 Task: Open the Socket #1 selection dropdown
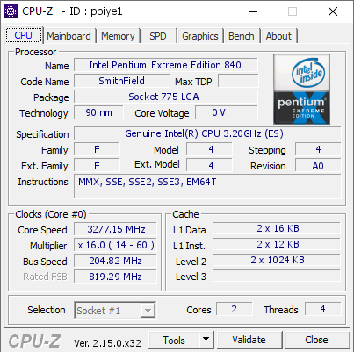pyautogui.click(x=115, y=310)
